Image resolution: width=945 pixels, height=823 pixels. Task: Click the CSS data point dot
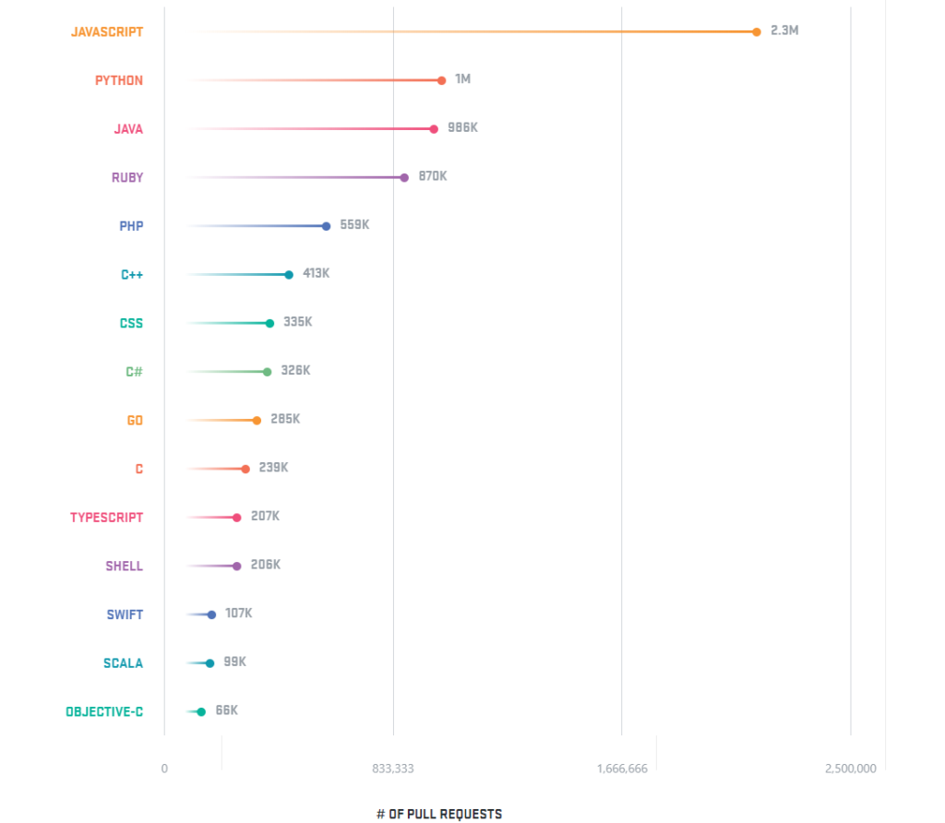tap(269, 323)
